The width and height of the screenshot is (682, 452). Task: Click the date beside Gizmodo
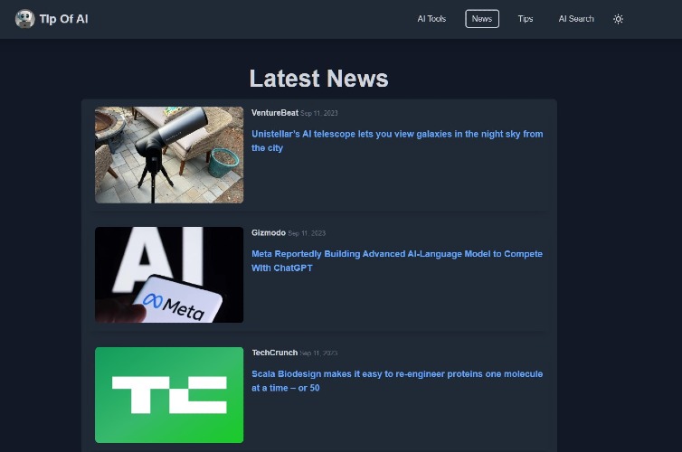[x=307, y=233]
